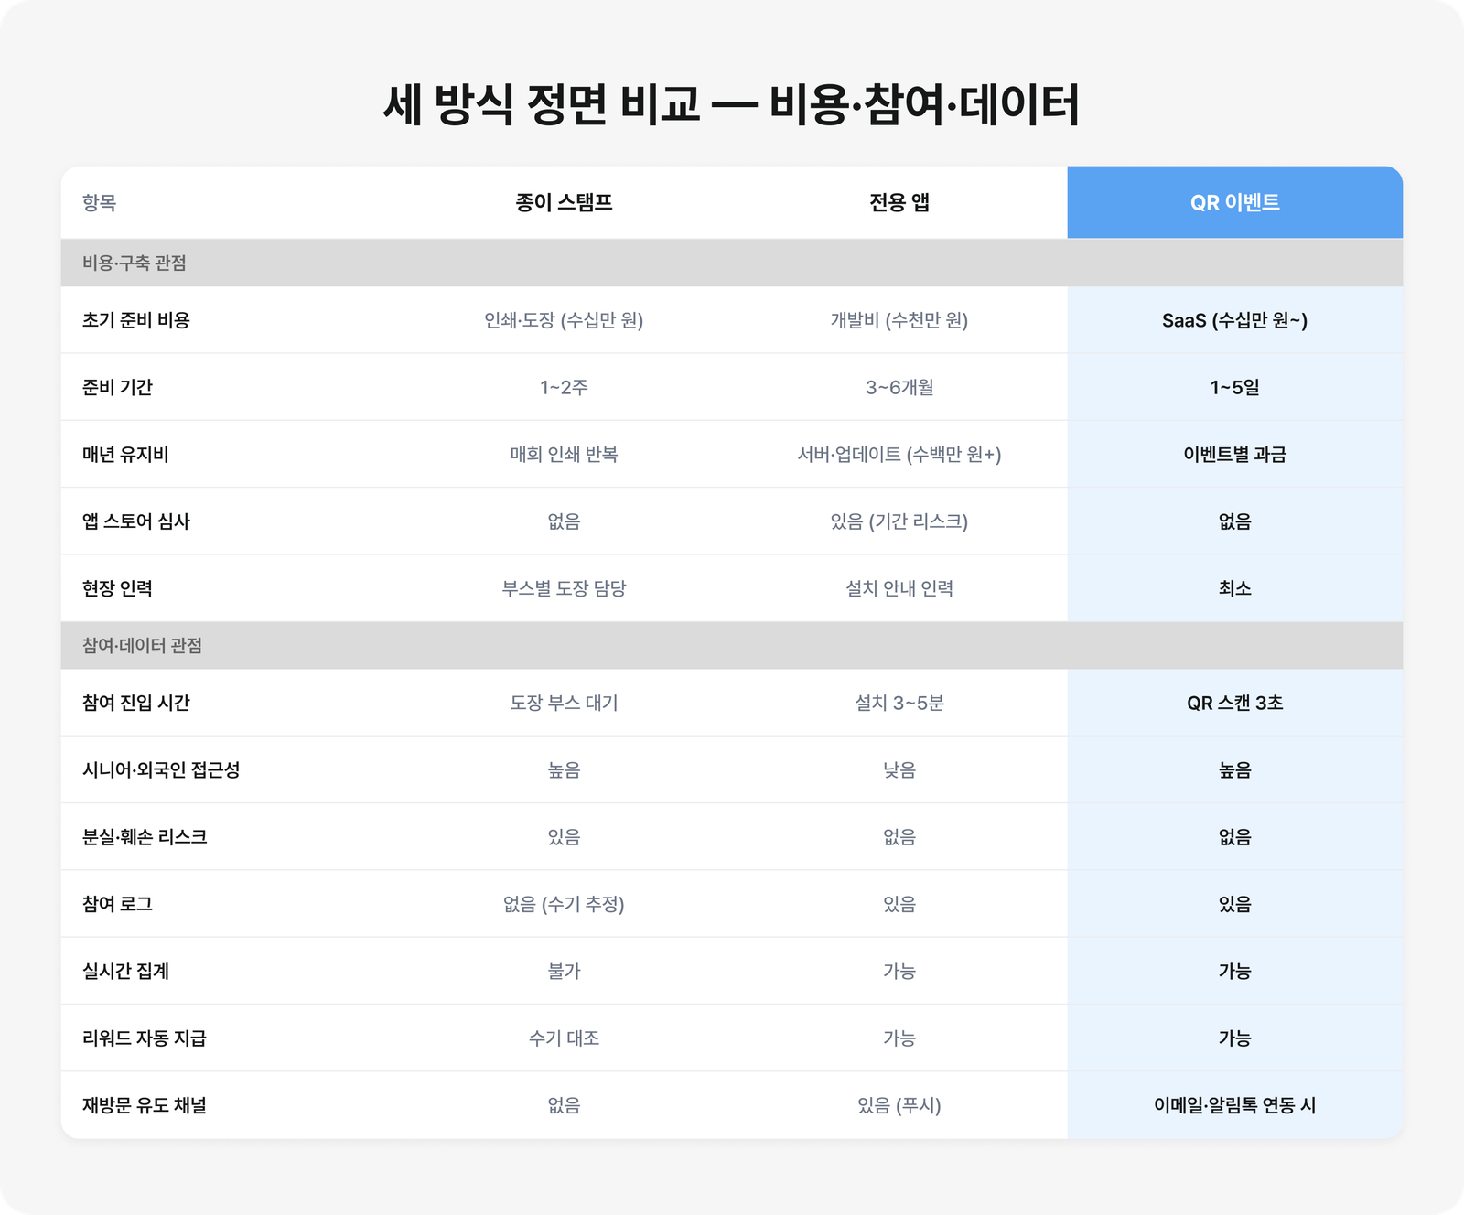This screenshot has width=1464, height=1215.
Task: Select the '불가' cell in 실시간 집계 row
Action: 564,971
